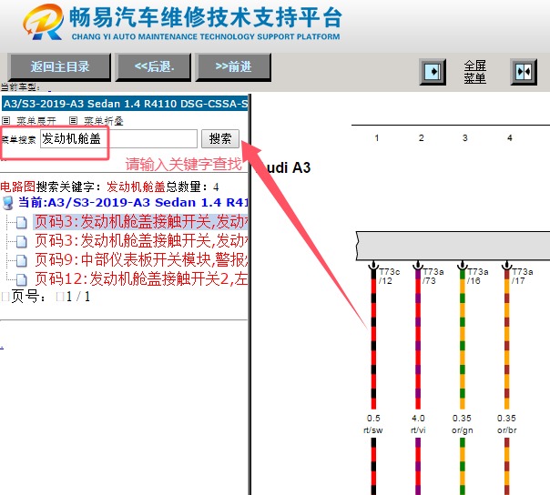This screenshot has height=495, width=550.
Task: Click wire label 0.35 or/gn
Action: (462, 424)
